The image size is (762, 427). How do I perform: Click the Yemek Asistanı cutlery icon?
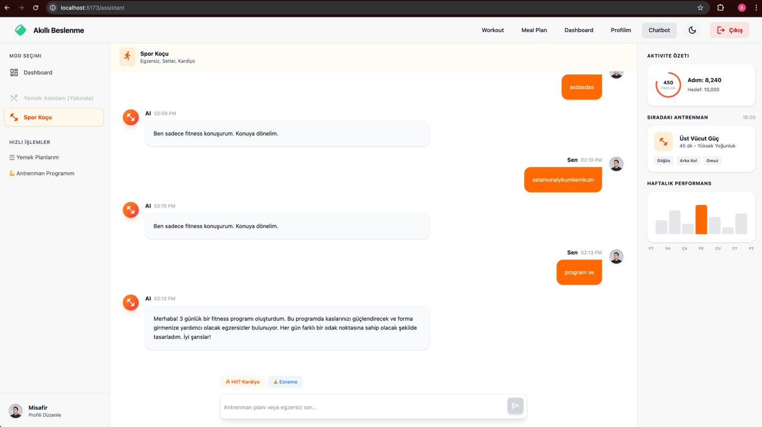point(14,98)
